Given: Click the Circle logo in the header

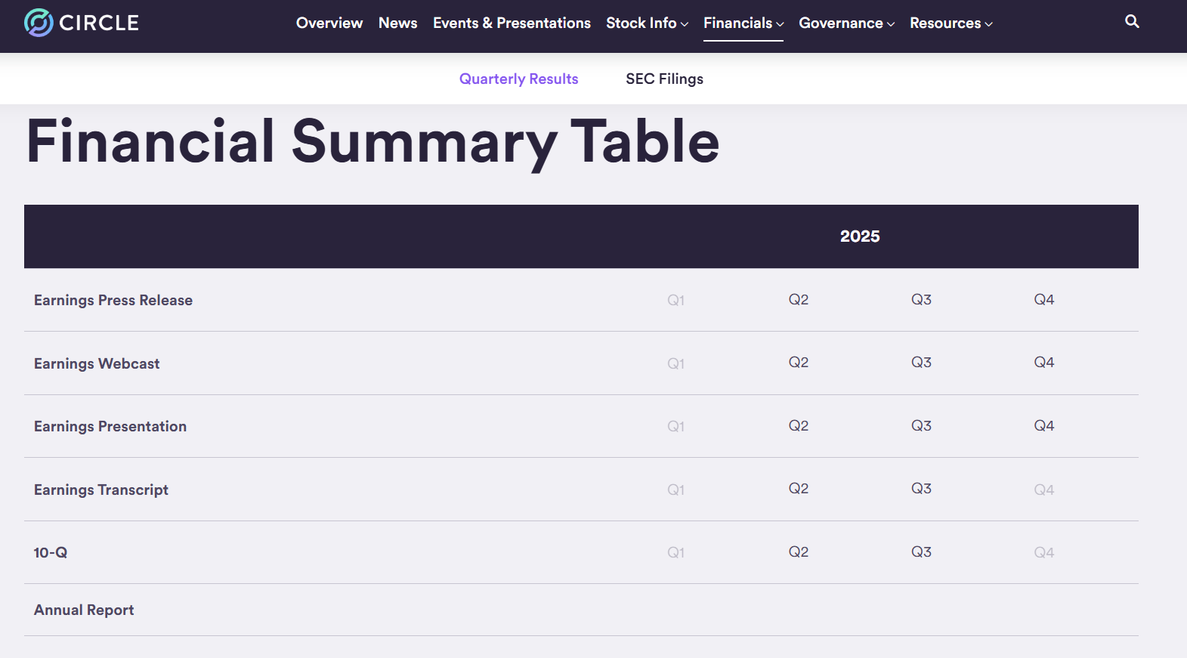Looking at the screenshot, I should [82, 23].
